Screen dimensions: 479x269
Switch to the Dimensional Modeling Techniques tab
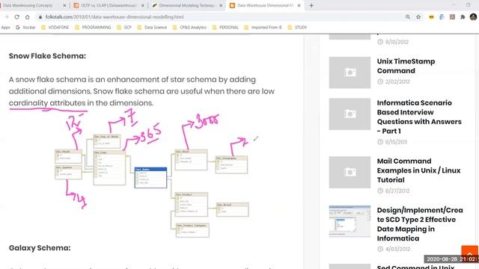pos(186,5)
